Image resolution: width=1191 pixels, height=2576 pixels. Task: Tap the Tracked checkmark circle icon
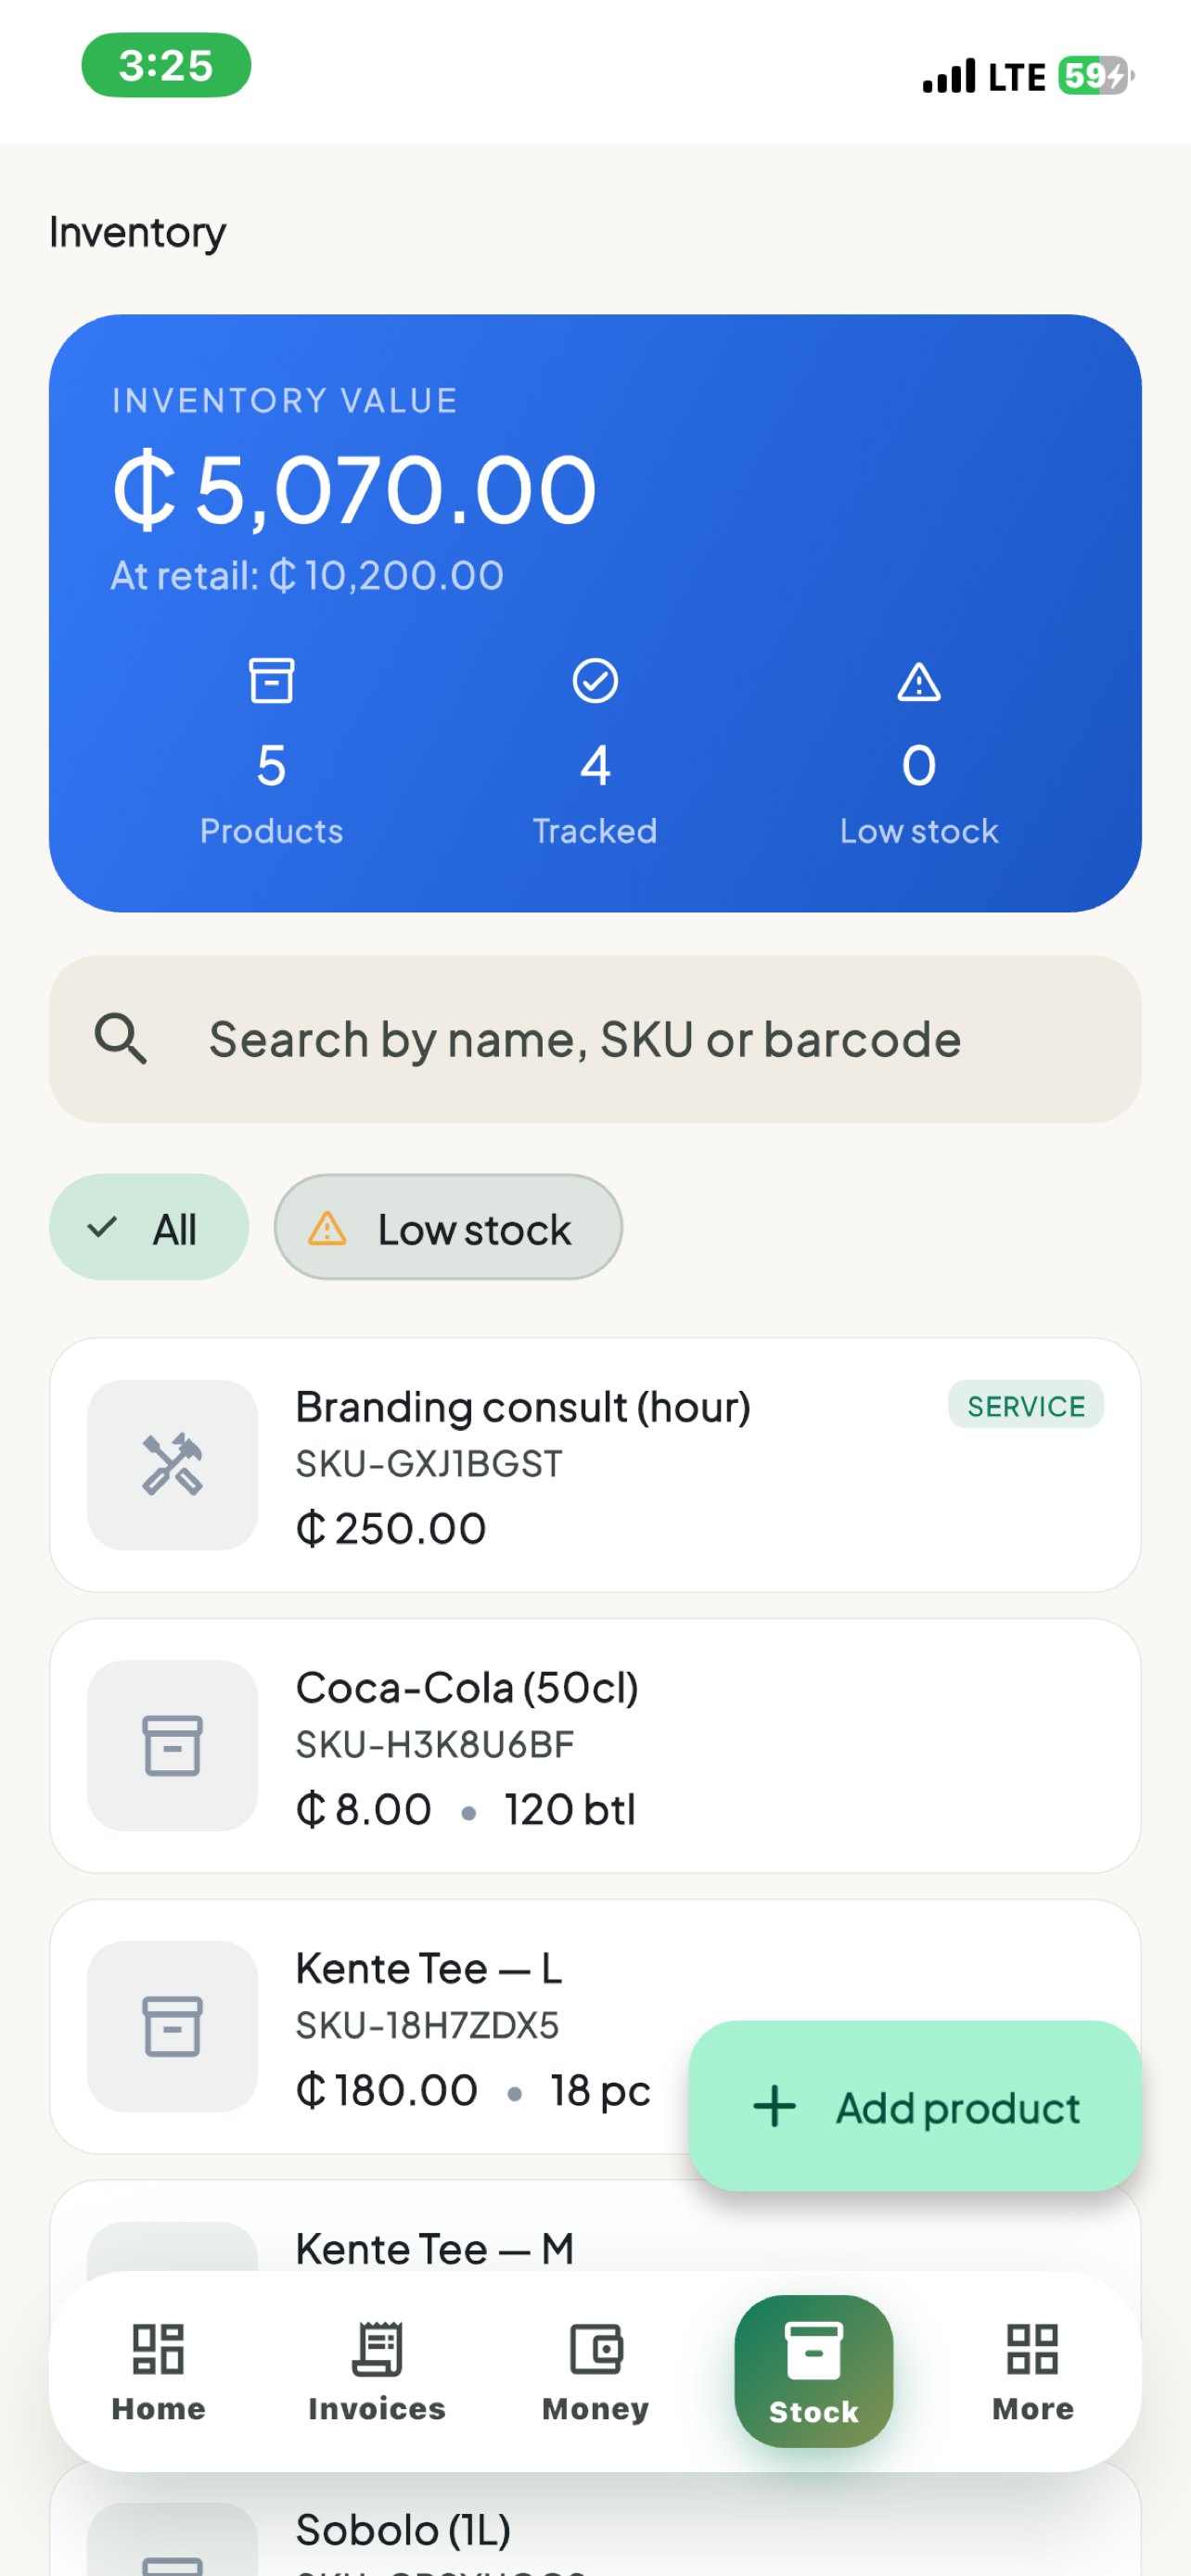[x=595, y=681]
